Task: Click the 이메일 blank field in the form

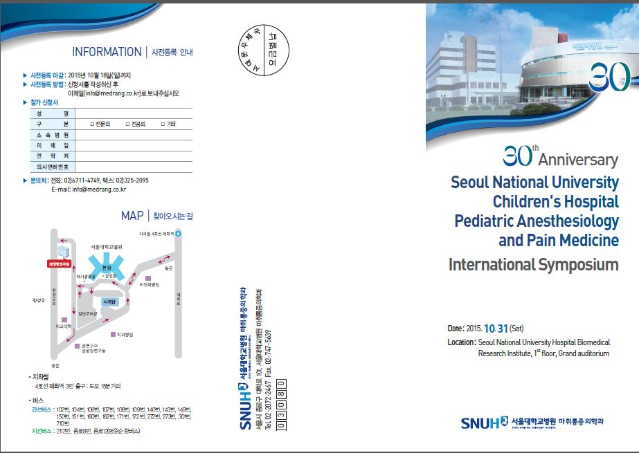Action: click(134, 146)
